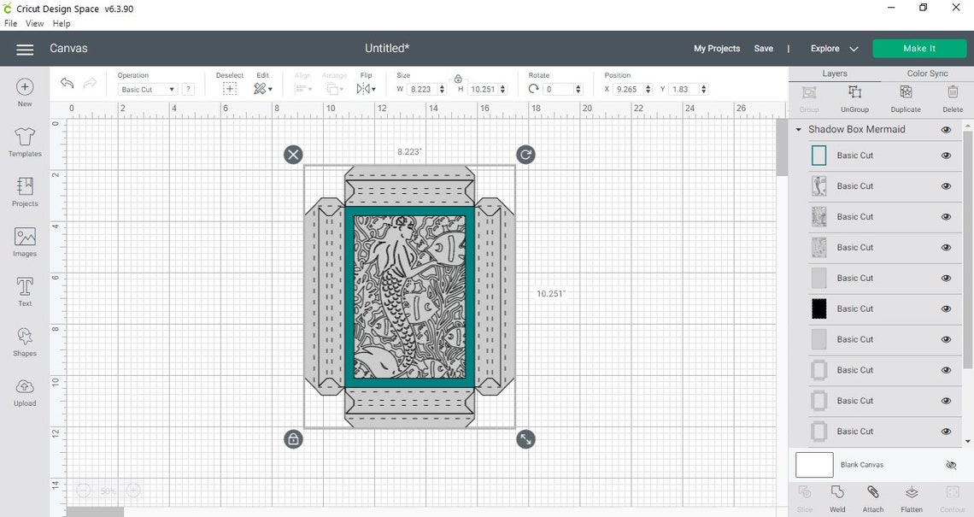
Task: Open the Operation dropdown showing Basic Cut
Action: (146, 89)
